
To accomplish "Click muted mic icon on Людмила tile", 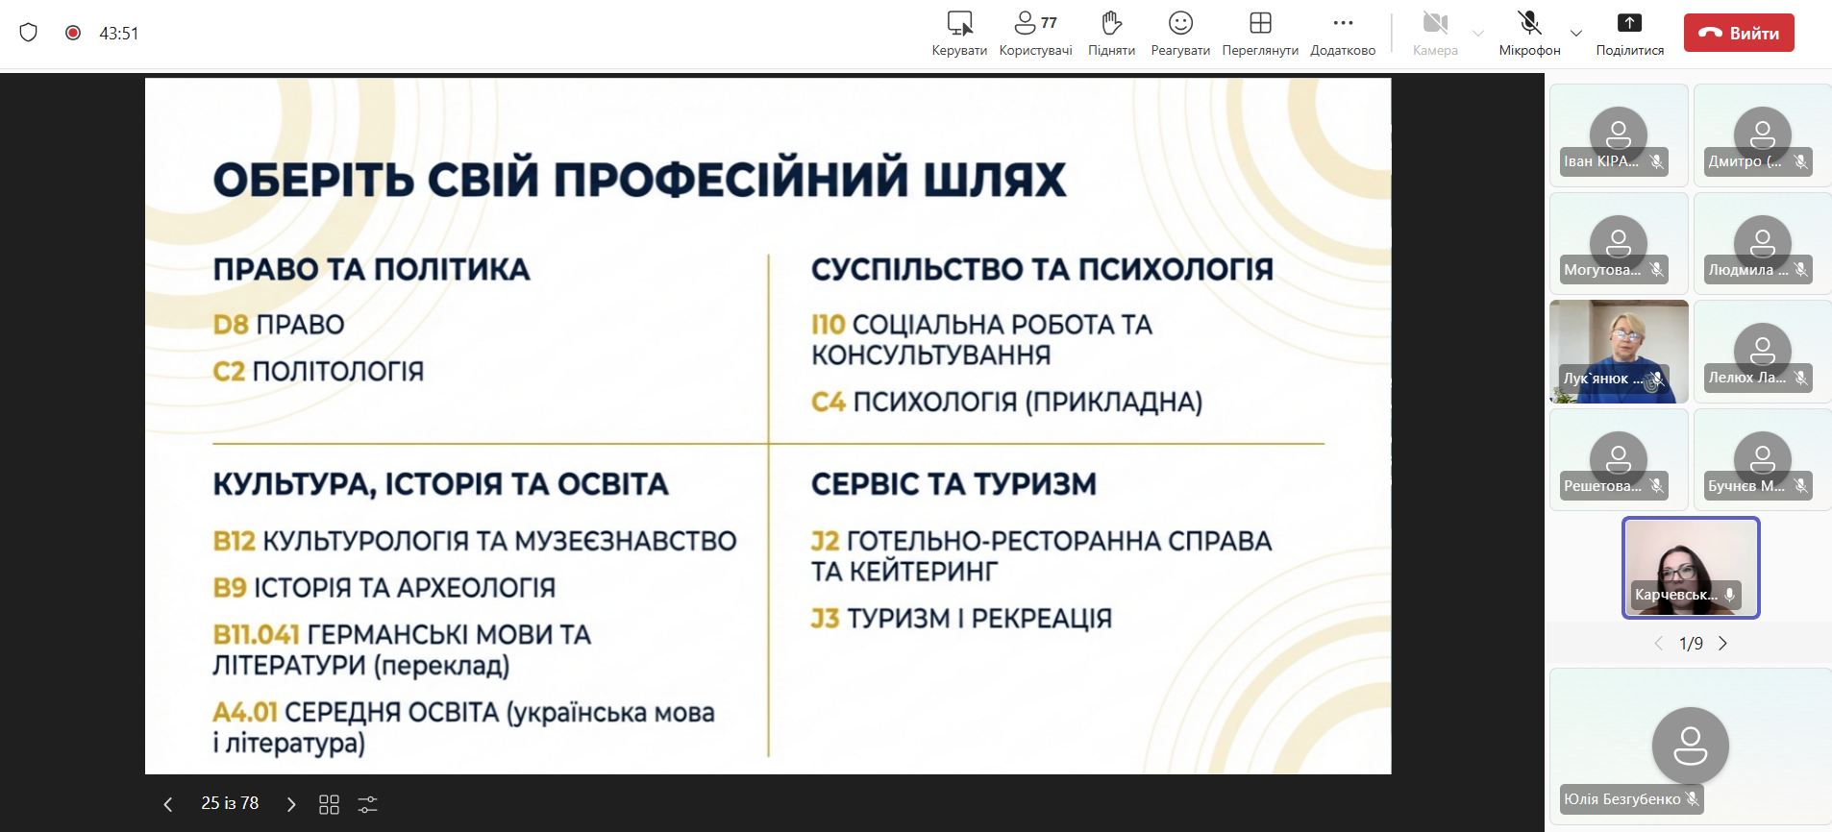I will coord(1801,270).
